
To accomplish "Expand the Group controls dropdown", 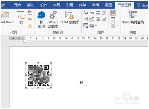I will (x=114, y=26).
